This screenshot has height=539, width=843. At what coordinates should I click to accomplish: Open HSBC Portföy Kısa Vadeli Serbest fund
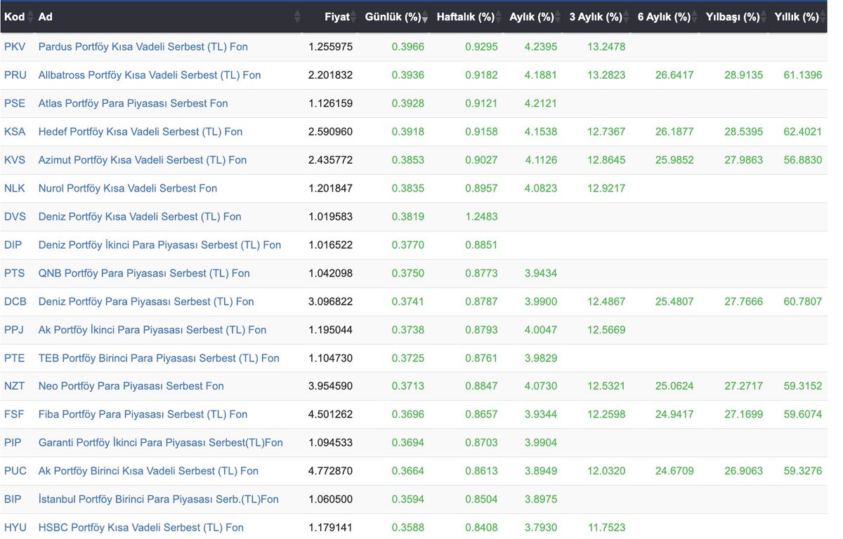pyautogui.click(x=141, y=527)
